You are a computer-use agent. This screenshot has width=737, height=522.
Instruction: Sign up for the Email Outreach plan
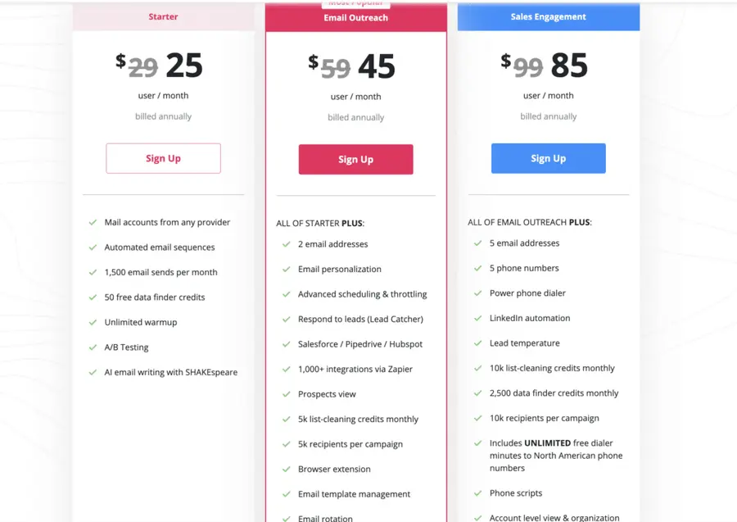[355, 159]
